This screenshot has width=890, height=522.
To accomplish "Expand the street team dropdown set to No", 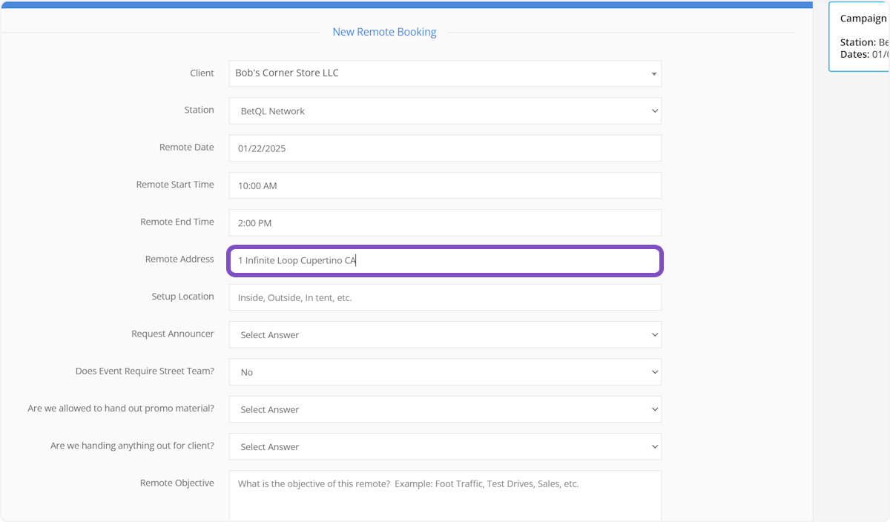I will [444, 372].
